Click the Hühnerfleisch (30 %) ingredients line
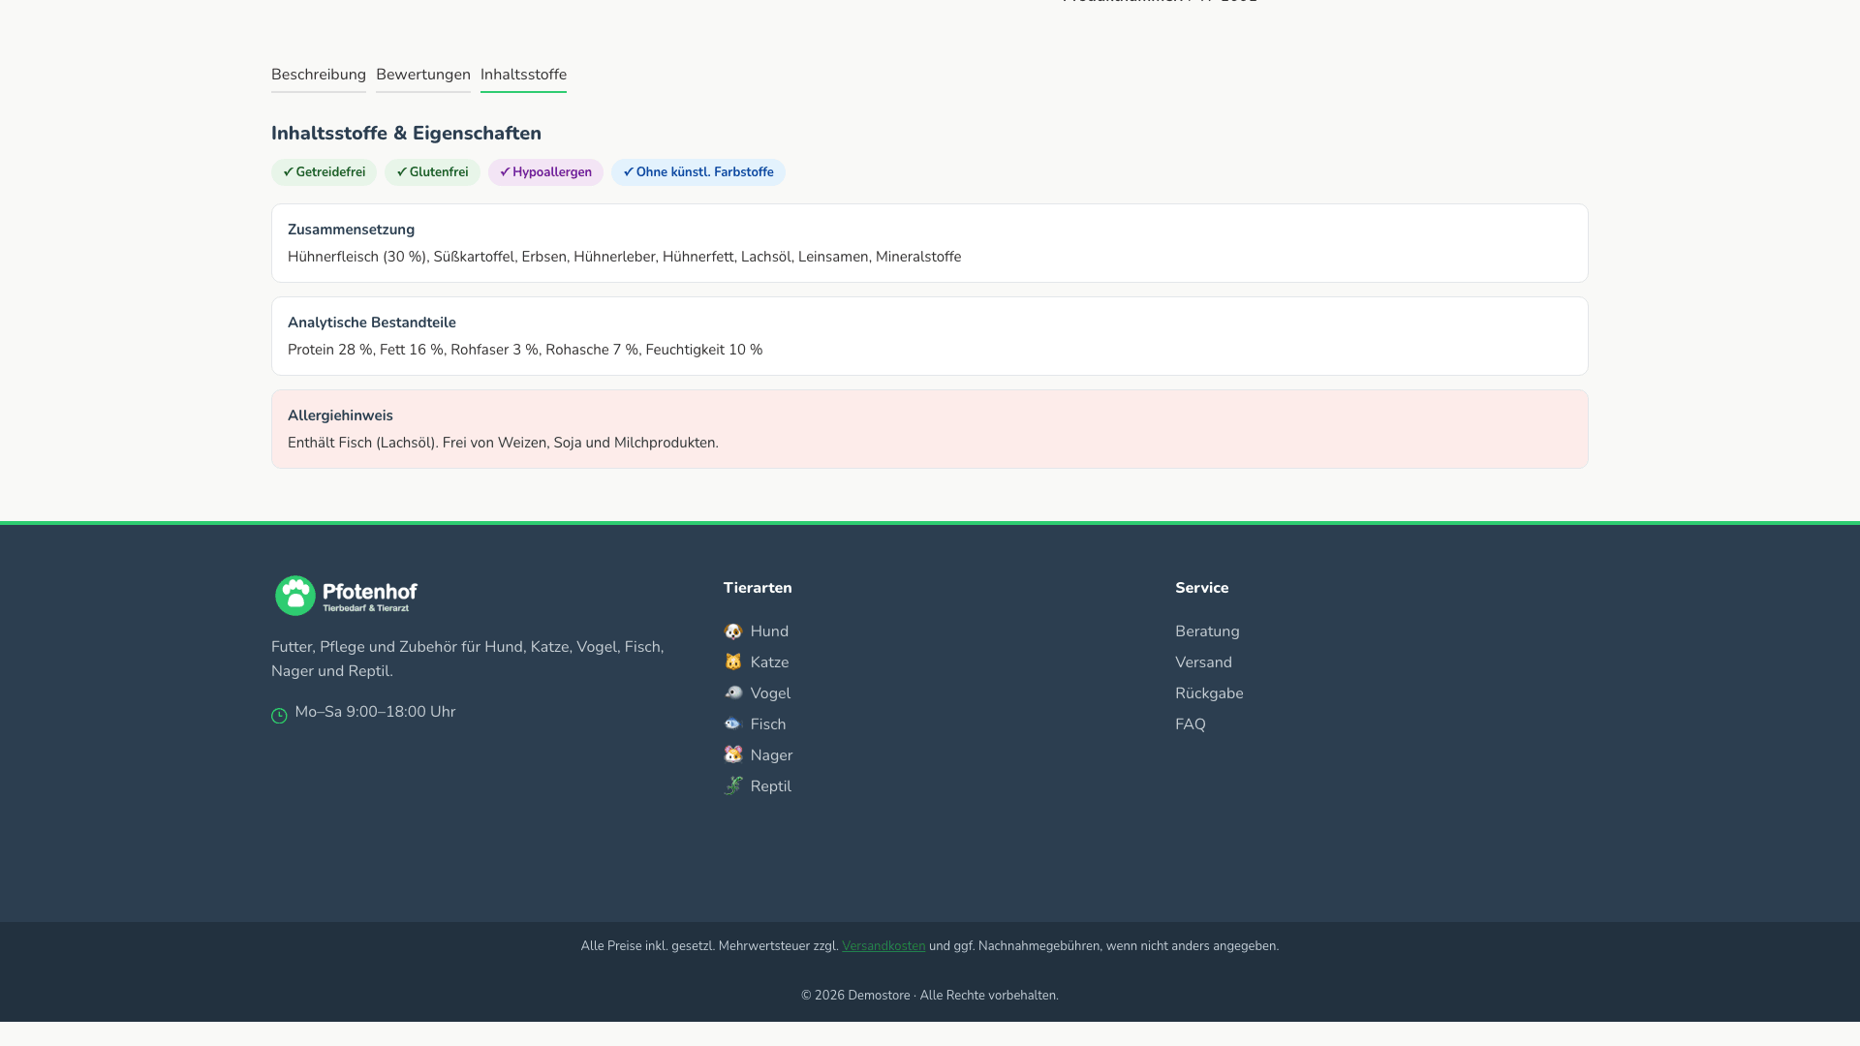The image size is (1860, 1046). pos(625,257)
